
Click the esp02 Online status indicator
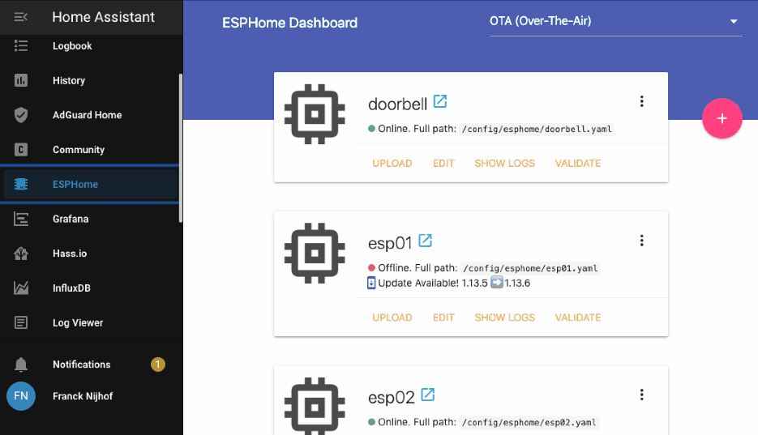coord(371,422)
